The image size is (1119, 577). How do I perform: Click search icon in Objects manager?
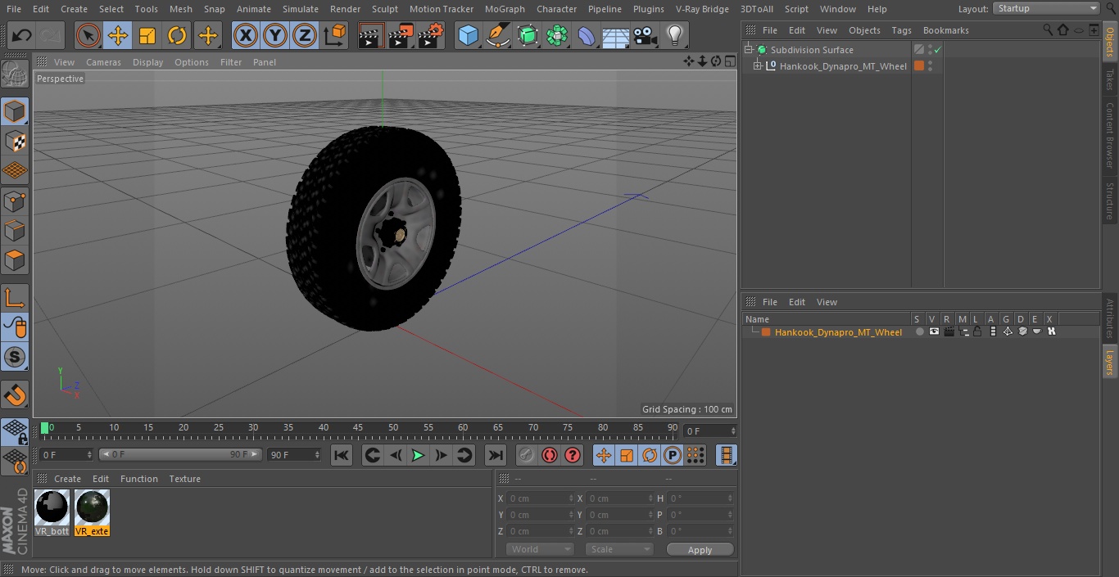pos(1048,29)
